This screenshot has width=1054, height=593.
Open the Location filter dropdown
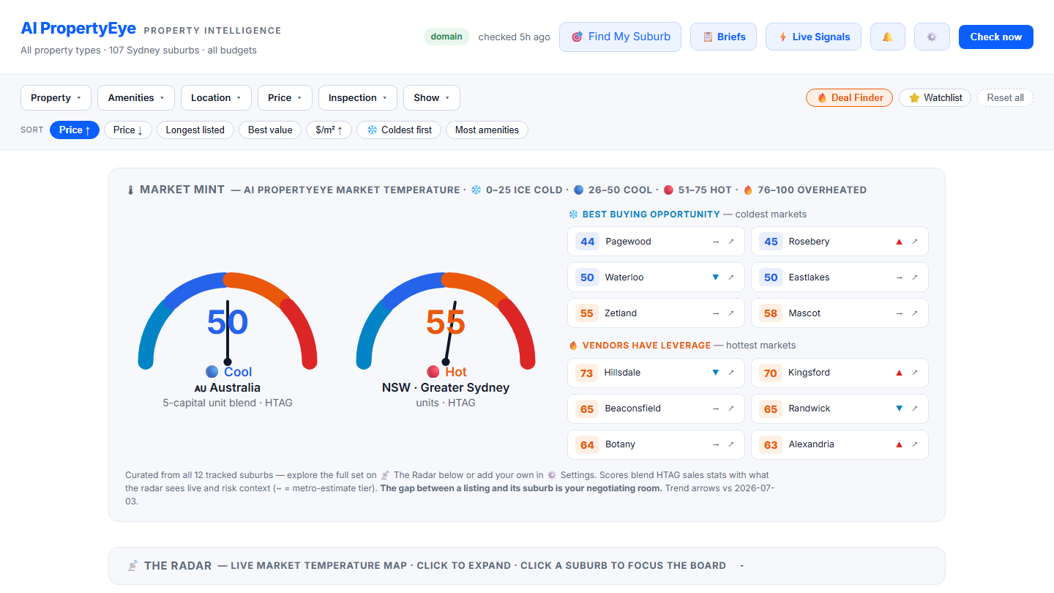coord(216,97)
